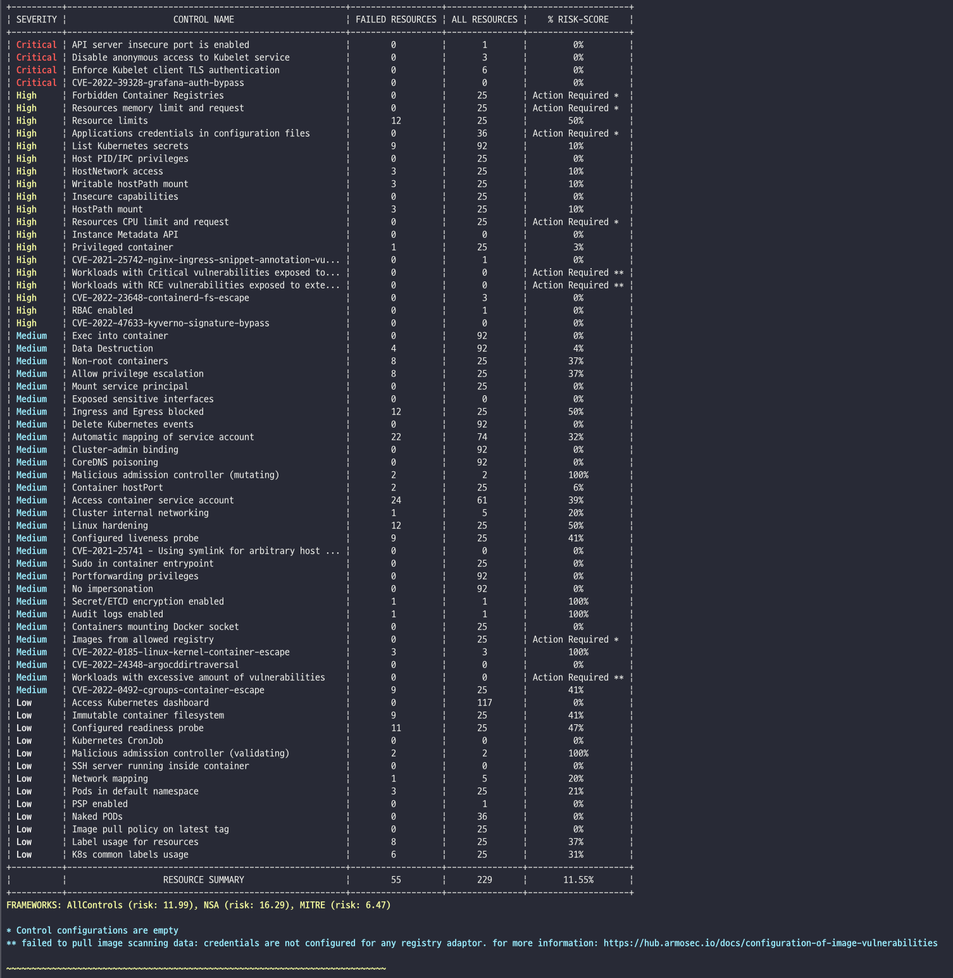Click 'CoreDNS poisoning' control
Screen dimensions: 953x978
(x=115, y=462)
